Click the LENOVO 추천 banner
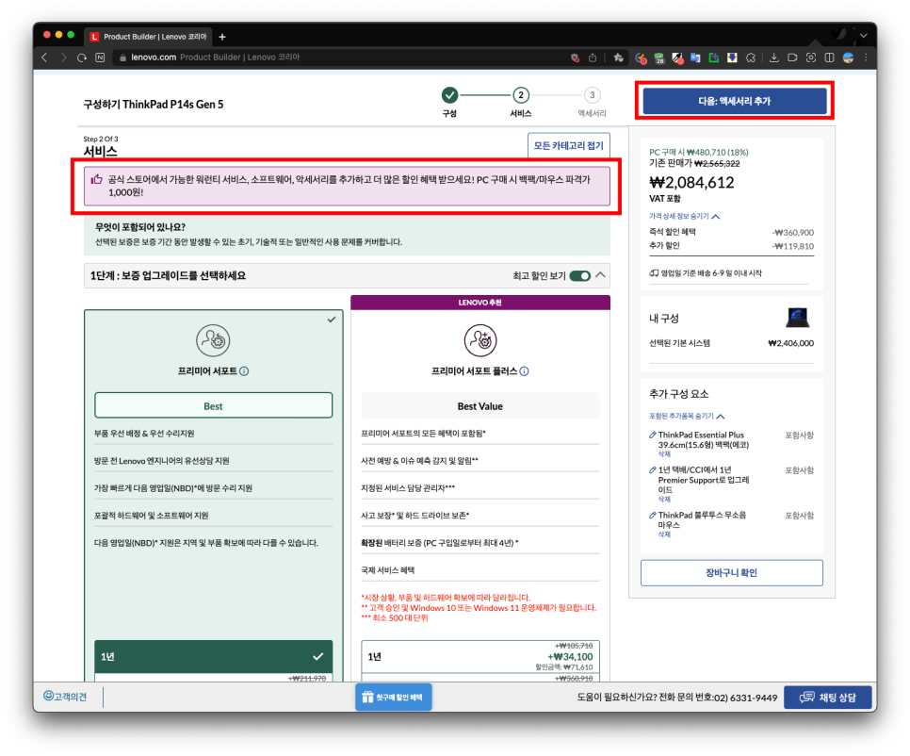The width and height of the screenshot is (910, 756). (479, 303)
